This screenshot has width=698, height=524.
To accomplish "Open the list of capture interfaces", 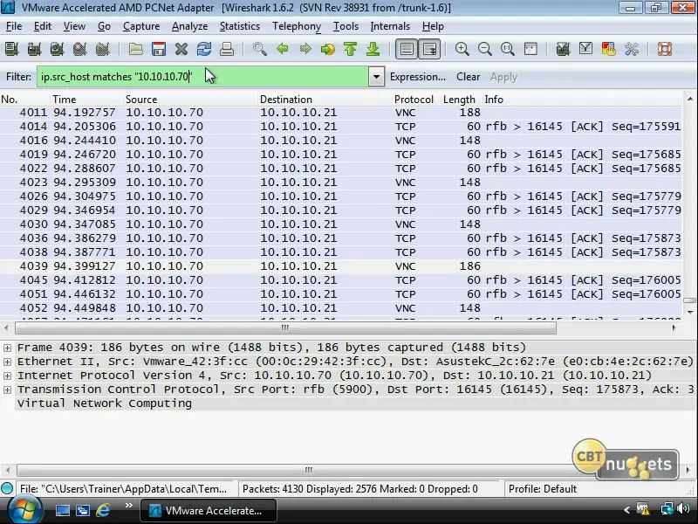I will [11, 49].
